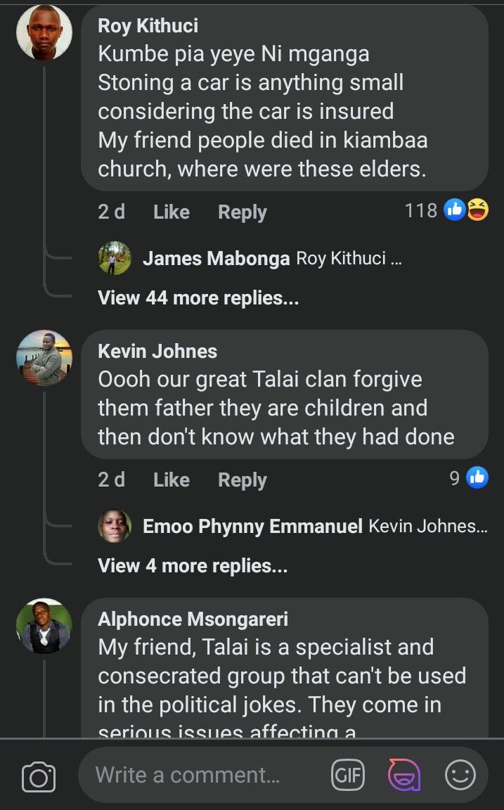The height and width of the screenshot is (810, 504).
Task: Open Kevin Johnes's profile picture
Action: click(44, 357)
